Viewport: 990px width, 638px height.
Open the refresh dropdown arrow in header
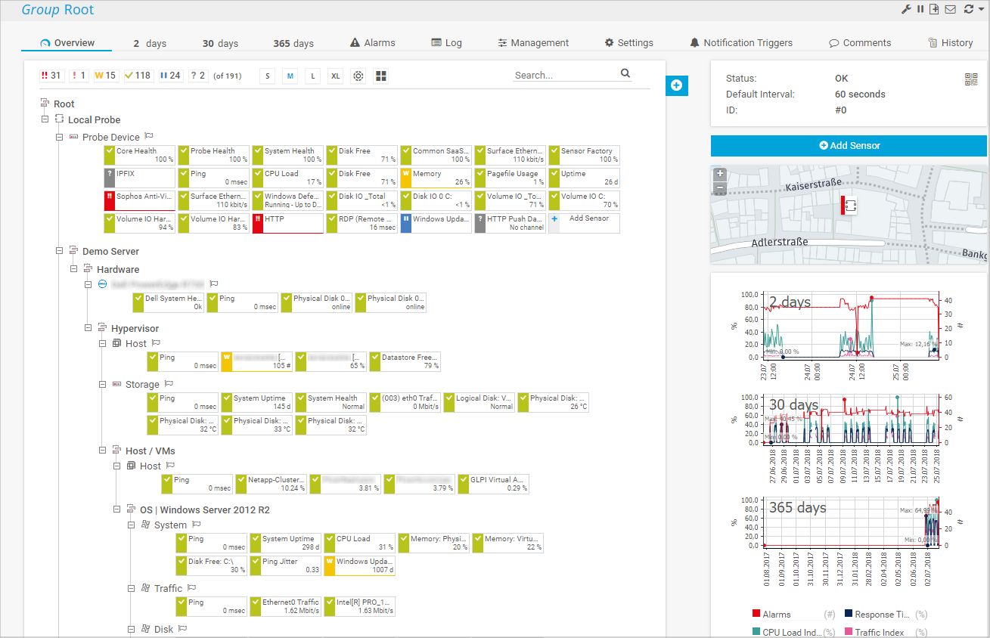pyautogui.click(x=981, y=9)
